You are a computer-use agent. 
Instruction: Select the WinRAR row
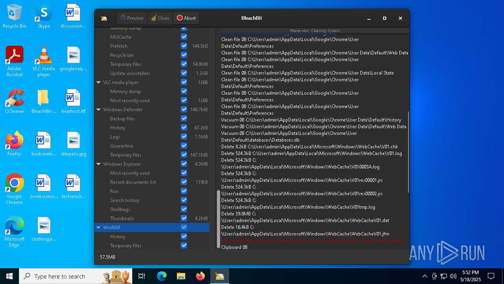[152, 228]
